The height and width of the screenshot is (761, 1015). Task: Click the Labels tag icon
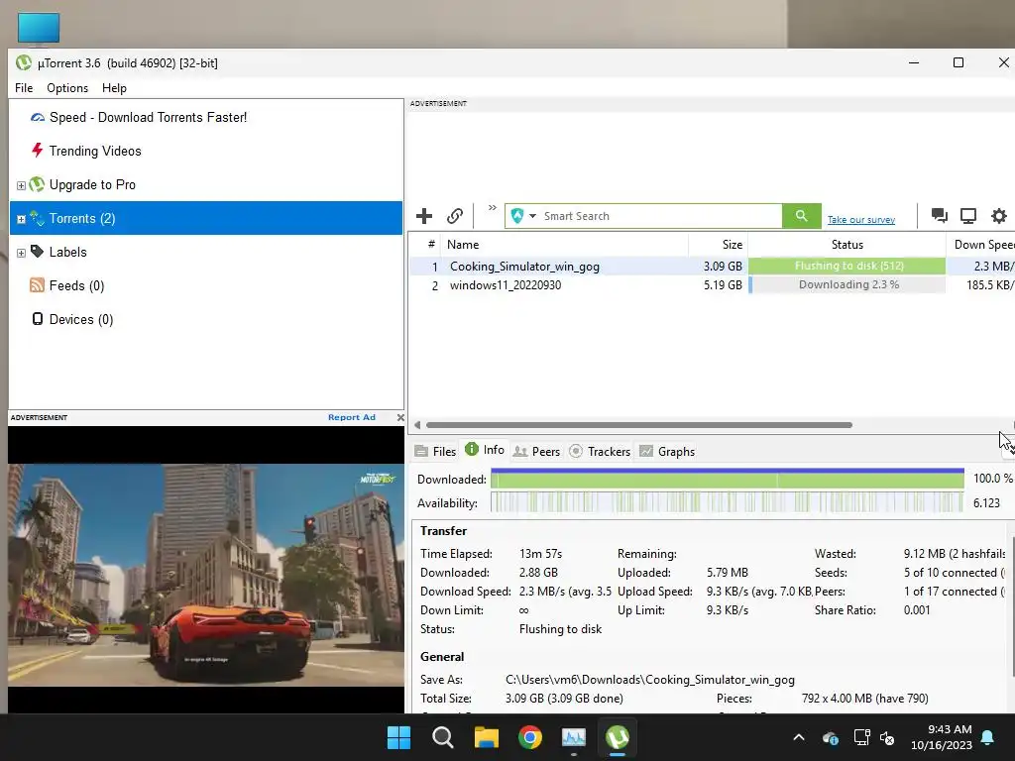(38, 251)
